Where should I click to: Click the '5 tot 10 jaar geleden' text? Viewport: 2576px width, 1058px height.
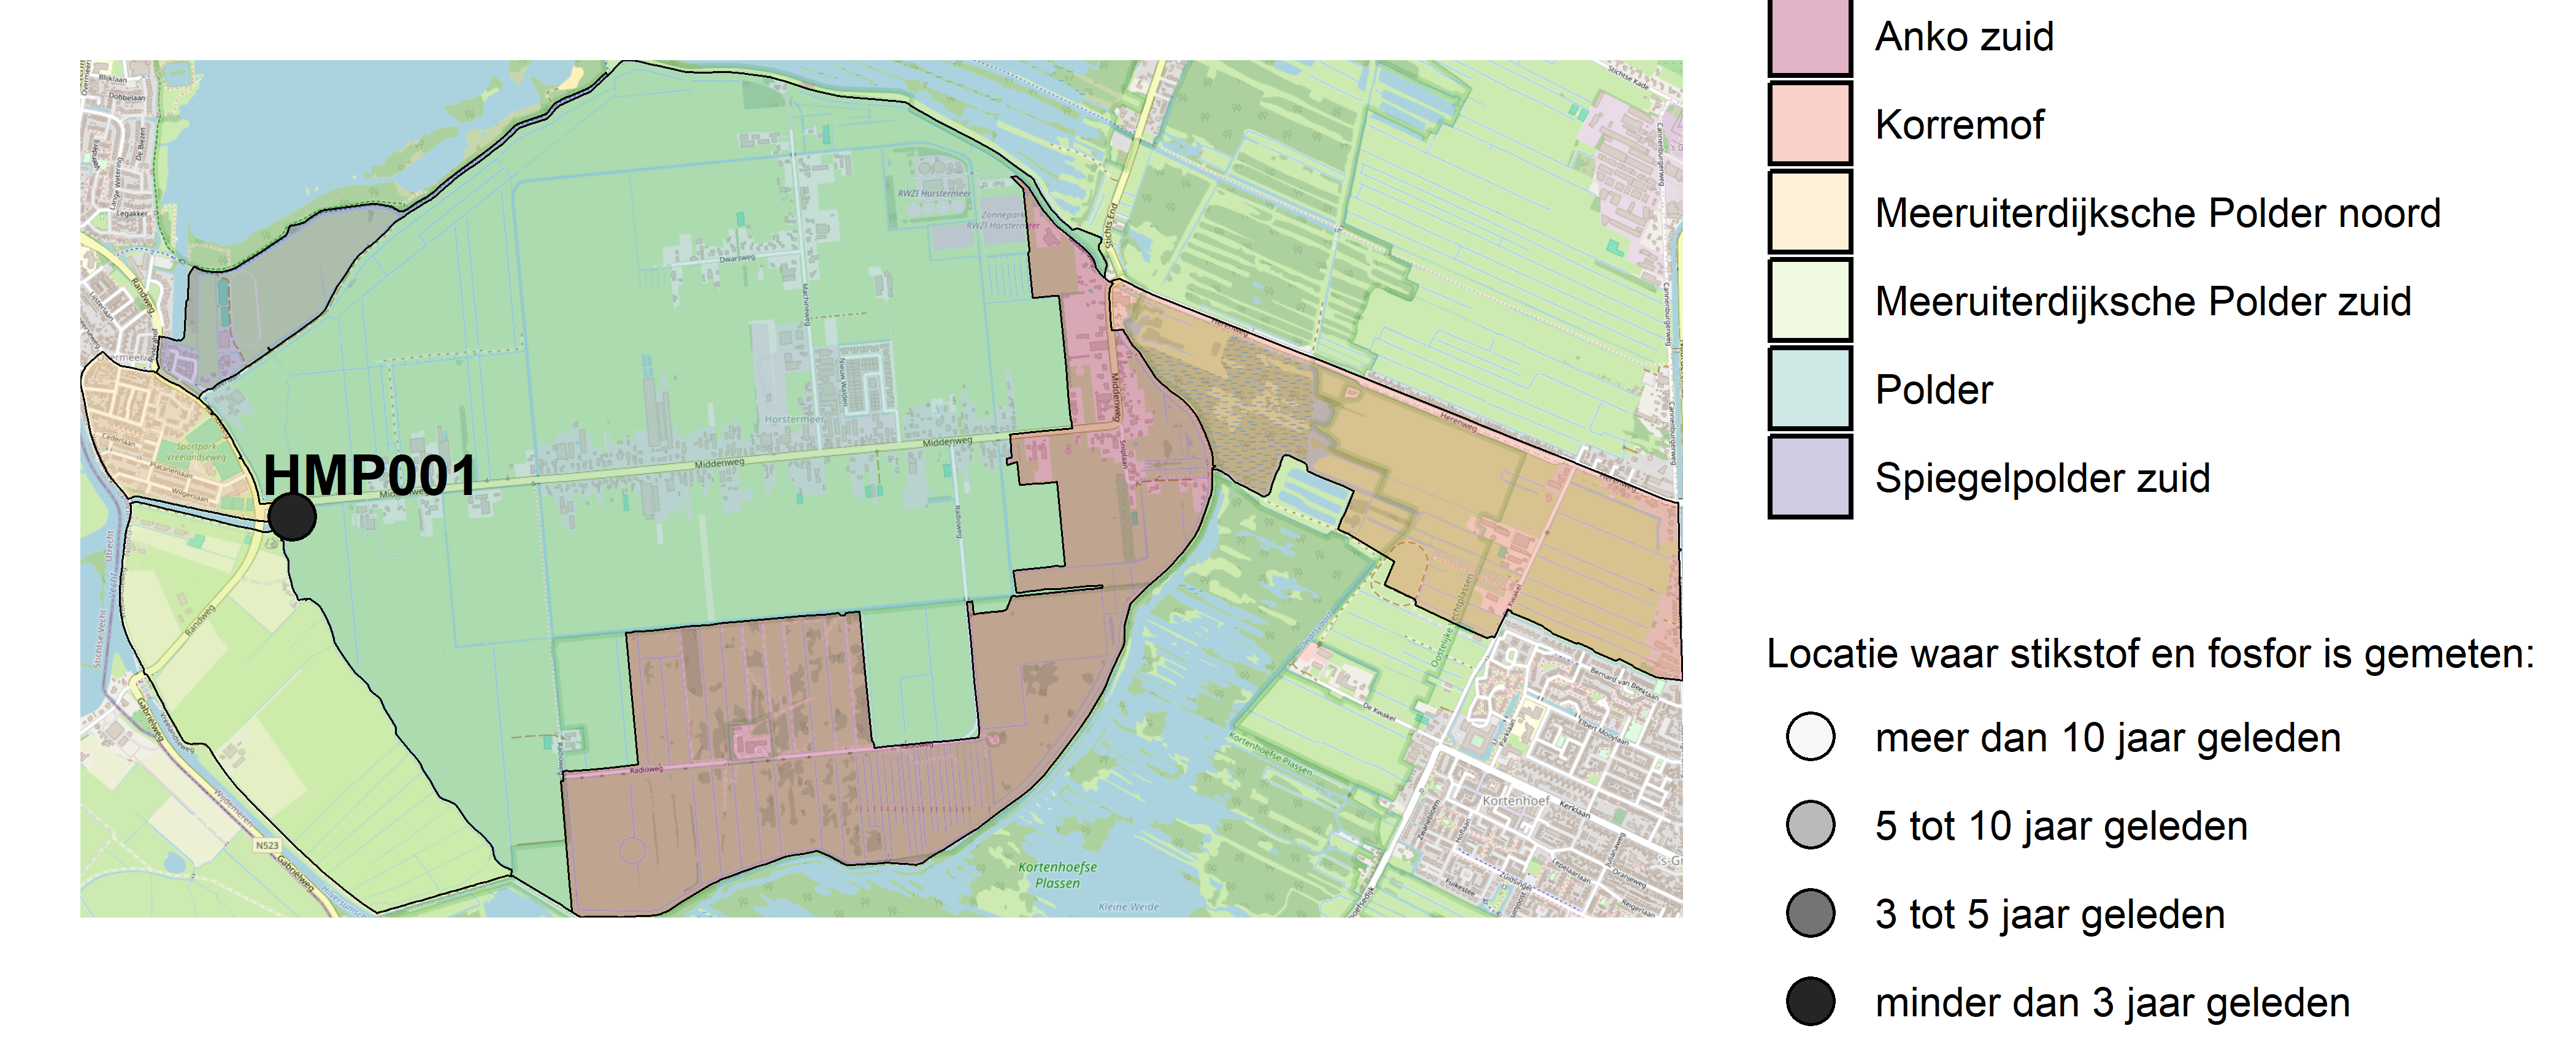2061,827
